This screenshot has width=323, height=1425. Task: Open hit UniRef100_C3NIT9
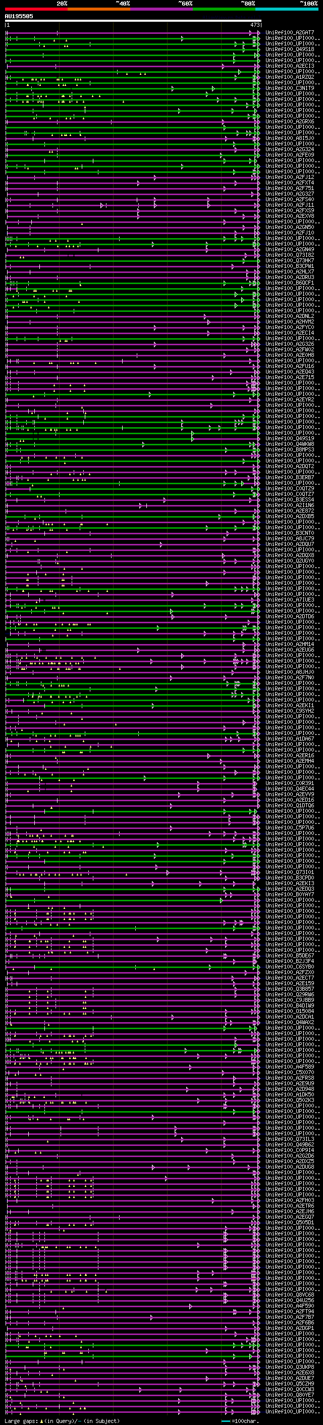(x=290, y=88)
